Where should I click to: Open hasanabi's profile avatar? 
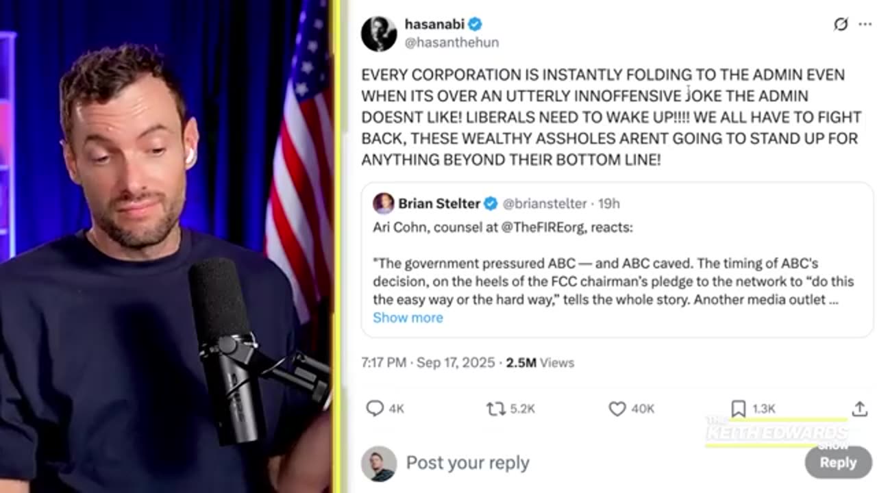click(x=379, y=34)
